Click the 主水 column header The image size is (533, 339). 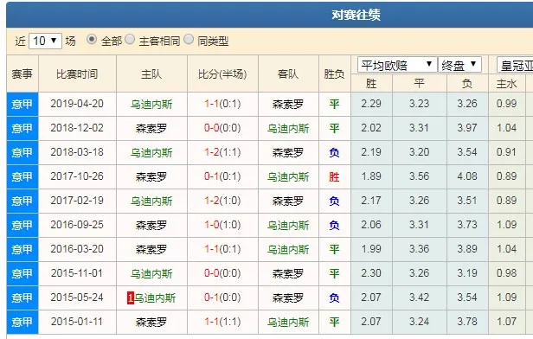[506, 83]
